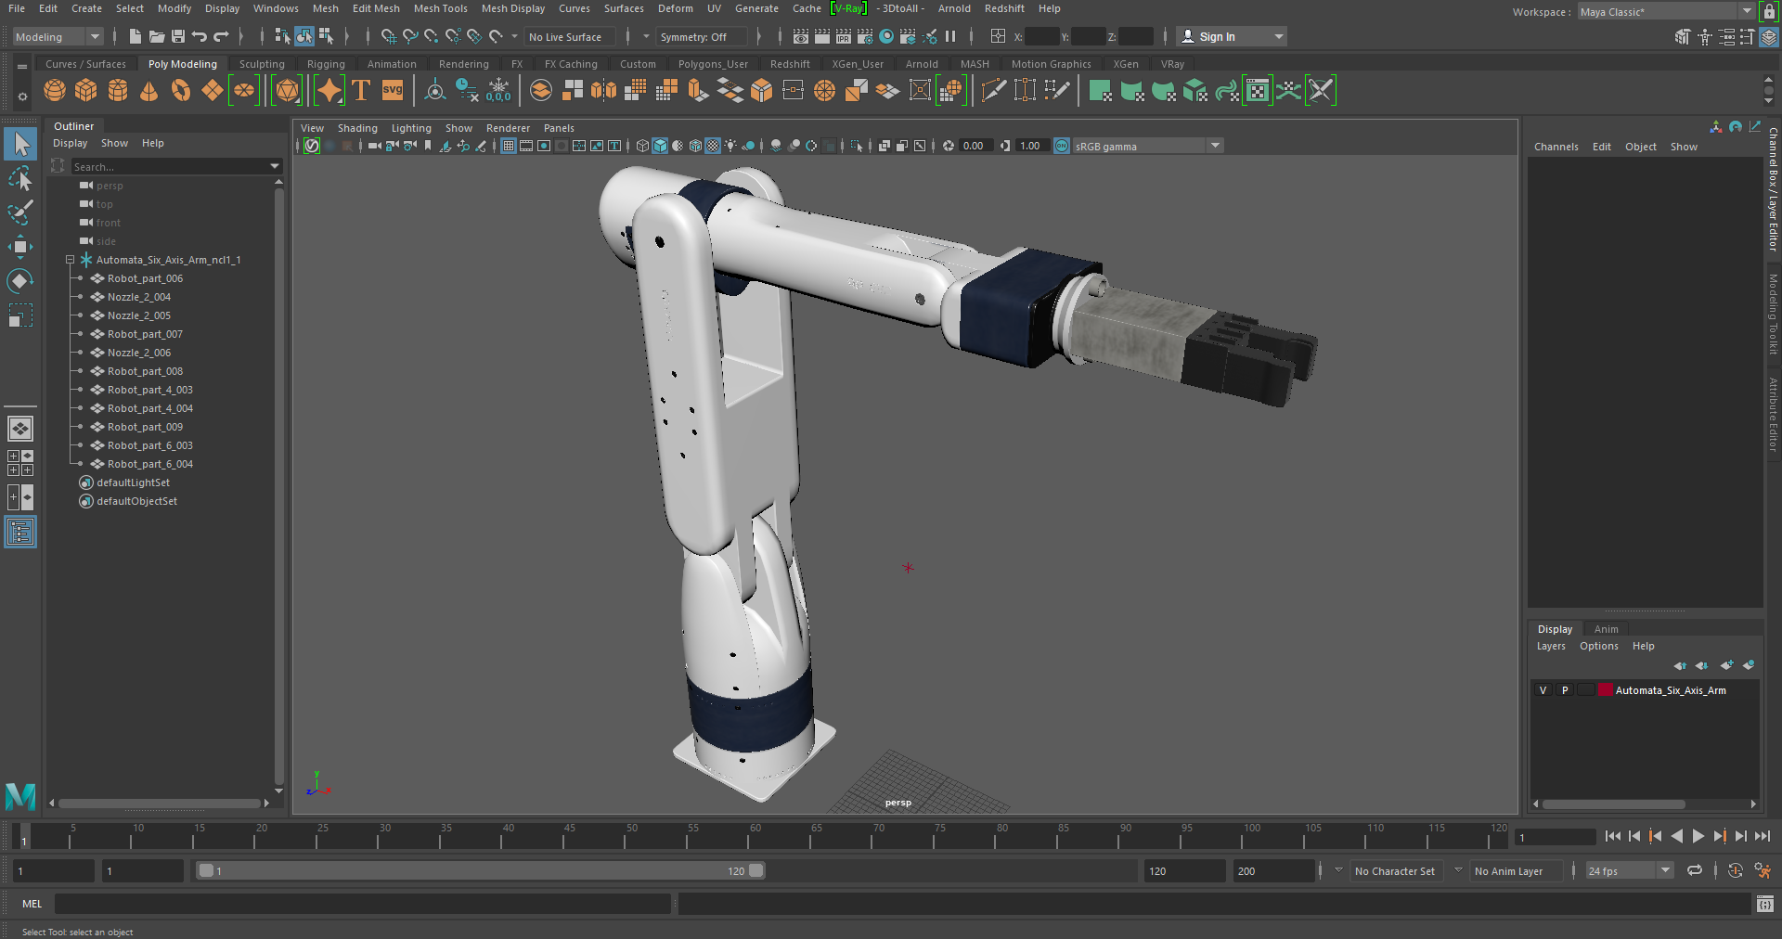
Task: Open the Script Editor icon
Action: click(x=1765, y=904)
